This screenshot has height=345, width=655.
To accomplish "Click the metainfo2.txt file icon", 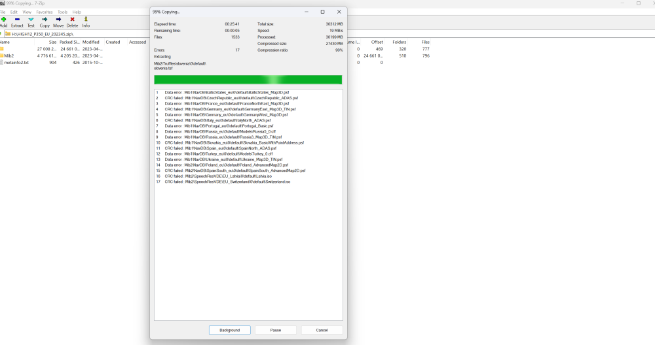I will point(1,63).
